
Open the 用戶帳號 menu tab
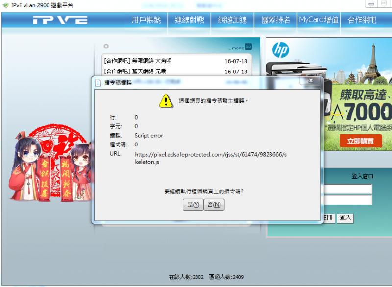[146, 20]
